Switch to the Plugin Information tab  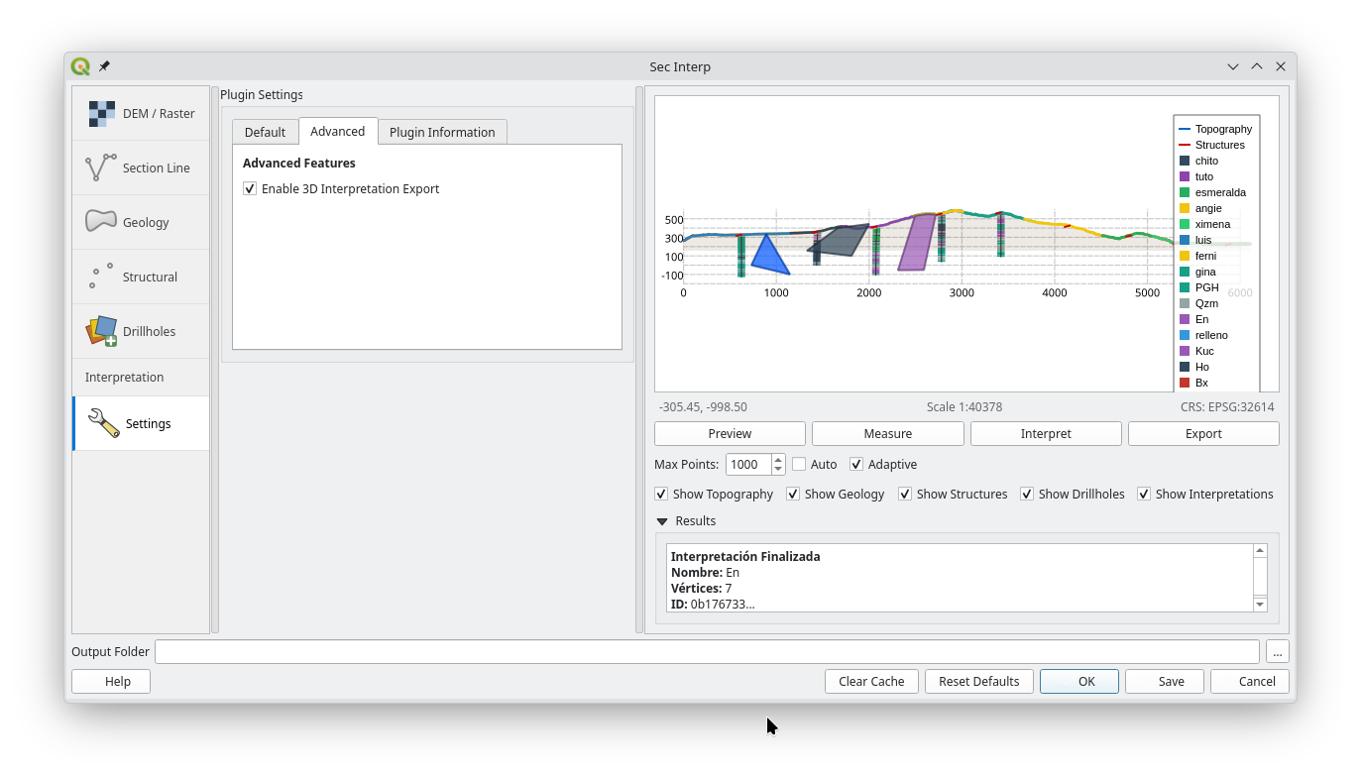442,131
